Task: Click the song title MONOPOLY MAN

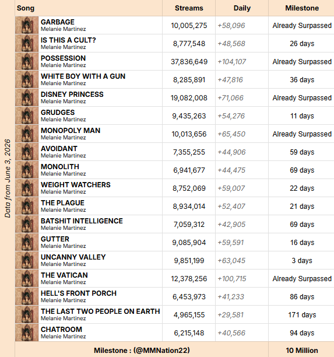Action: coord(71,131)
